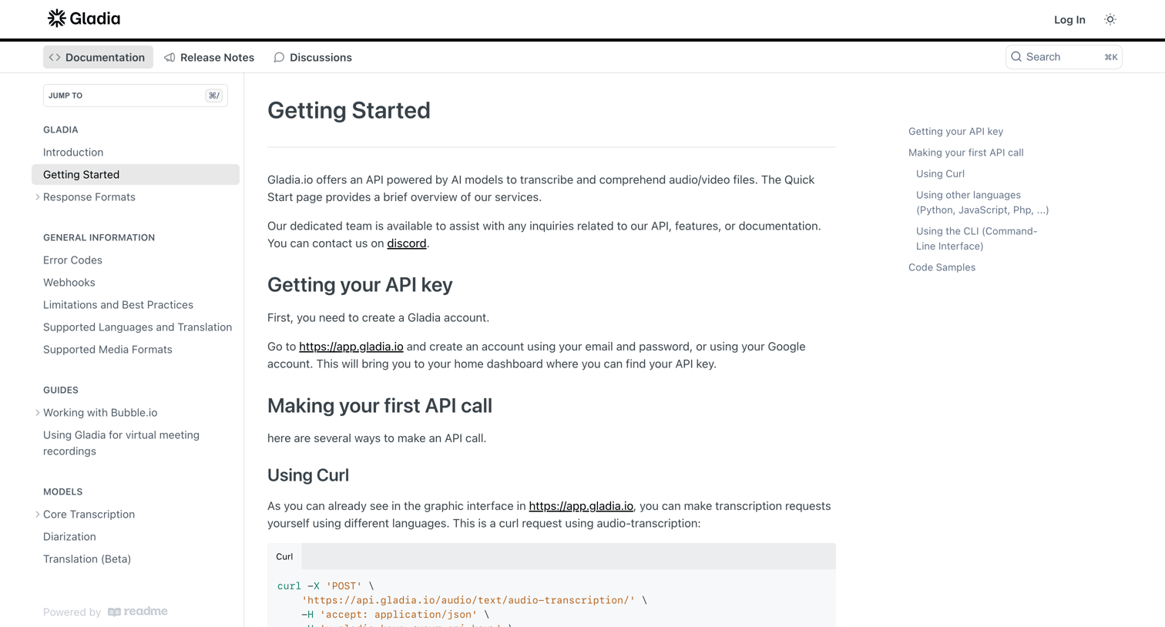Open Introduction in the sidebar
Viewport: 1165px width, 627px height.
(x=73, y=153)
